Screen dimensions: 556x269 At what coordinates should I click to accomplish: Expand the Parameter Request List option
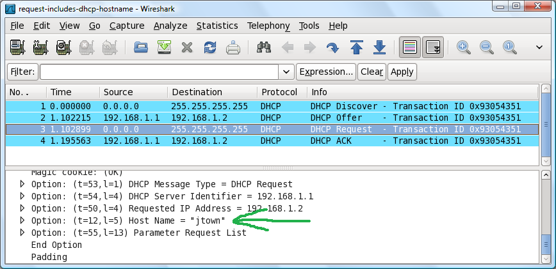point(23,233)
